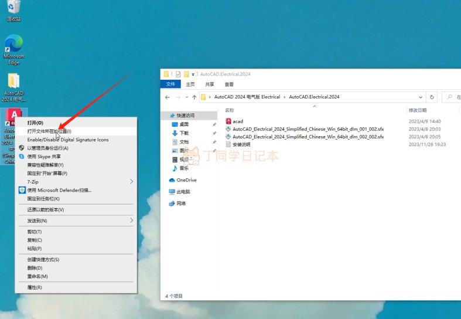Click the properties checkmark icon in title bar
This screenshot has width=461, height=319.
178,74
